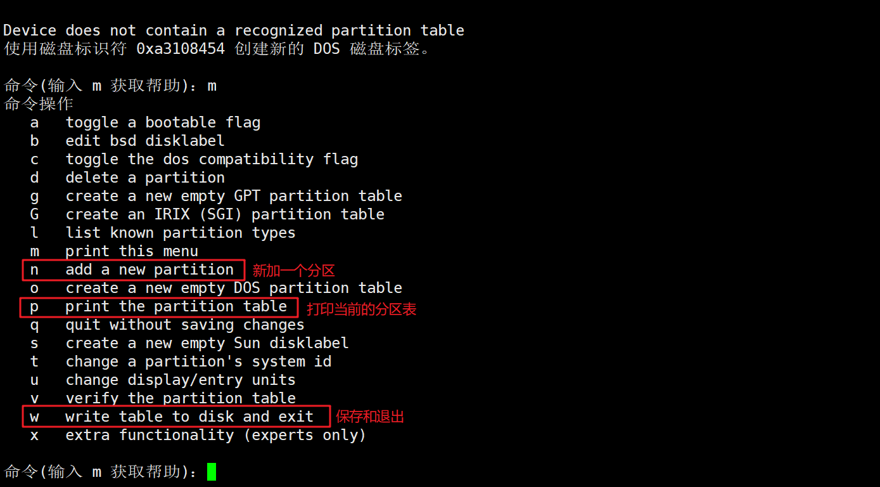880x487 pixels.
Task: Click 'toggle the dos compatibility flag' line
Action: coord(212,159)
